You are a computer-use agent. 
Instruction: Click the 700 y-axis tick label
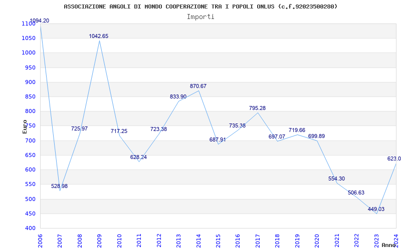pyautogui.click(x=30, y=140)
